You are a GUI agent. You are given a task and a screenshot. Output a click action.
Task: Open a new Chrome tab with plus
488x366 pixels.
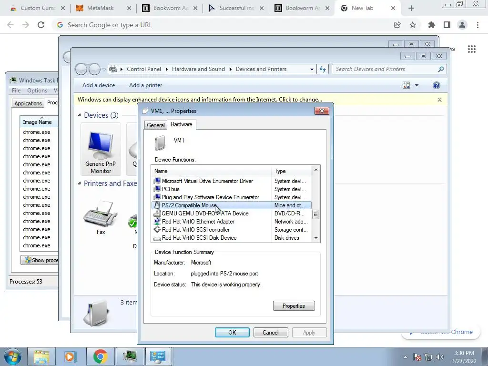pyautogui.click(x=411, y=9)
